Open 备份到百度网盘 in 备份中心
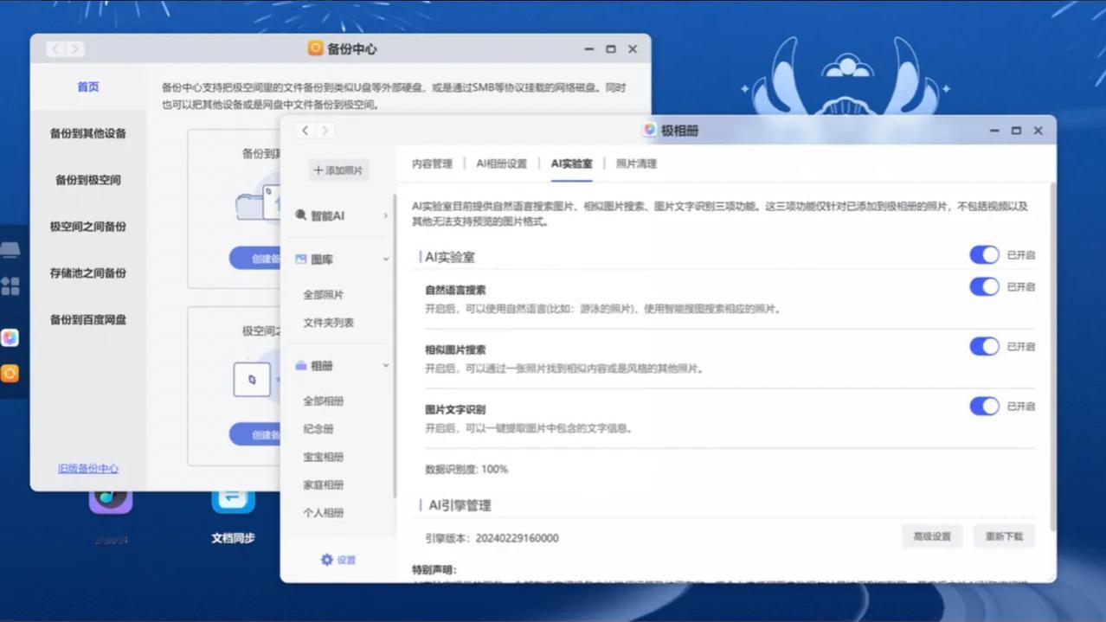This screenshot has height=622, width=1106. [x=88, y=319]
